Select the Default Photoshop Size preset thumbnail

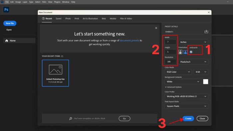56,73
